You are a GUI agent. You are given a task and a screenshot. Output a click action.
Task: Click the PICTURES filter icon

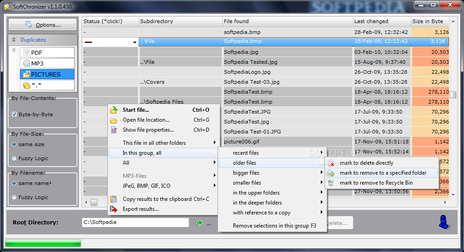pyautogui.click(x=27, y=75)
